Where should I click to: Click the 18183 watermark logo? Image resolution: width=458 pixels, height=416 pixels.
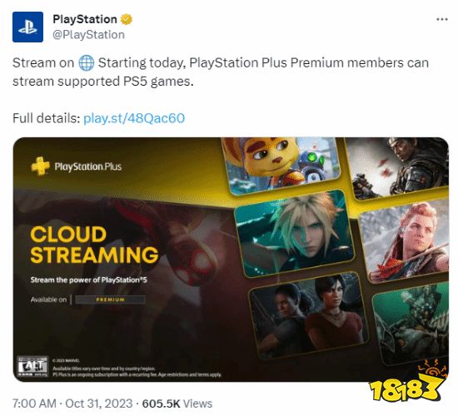pos(406,384)
